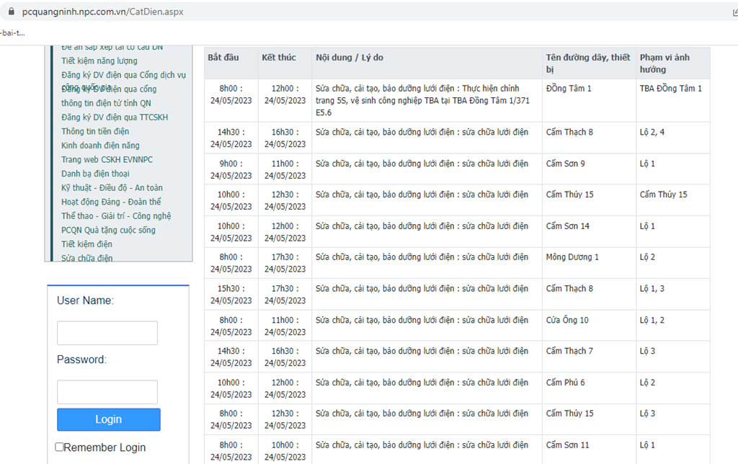The height and width of the screenshot is (464, 738).
Task: Tick the Remember Login checkbox
Action: point(59,447)
